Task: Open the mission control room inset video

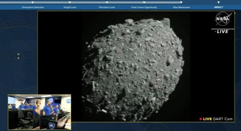Action: [x=39, y=112]
